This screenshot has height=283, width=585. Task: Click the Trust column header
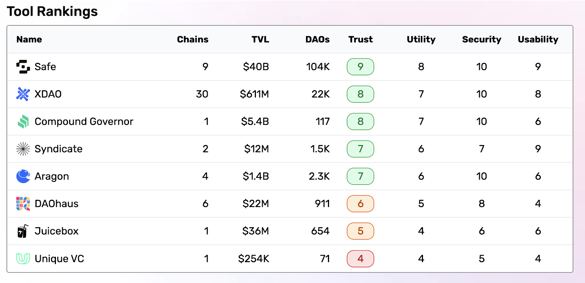[x=360, y=39]
